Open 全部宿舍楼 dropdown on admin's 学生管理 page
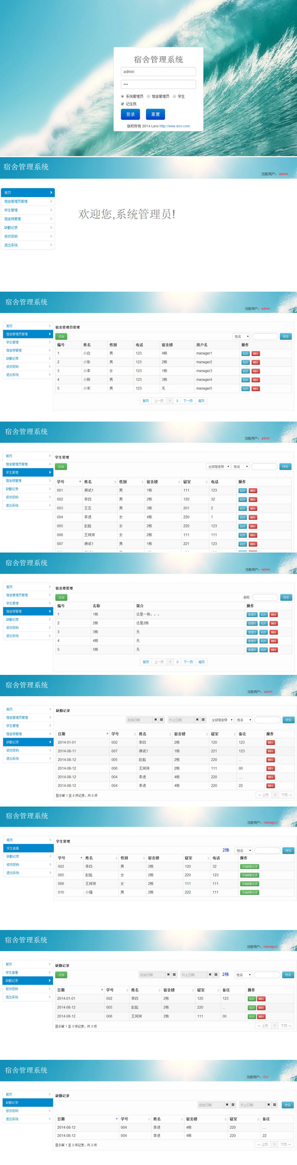The image size is (297, 1165). (x=218, y=466)
